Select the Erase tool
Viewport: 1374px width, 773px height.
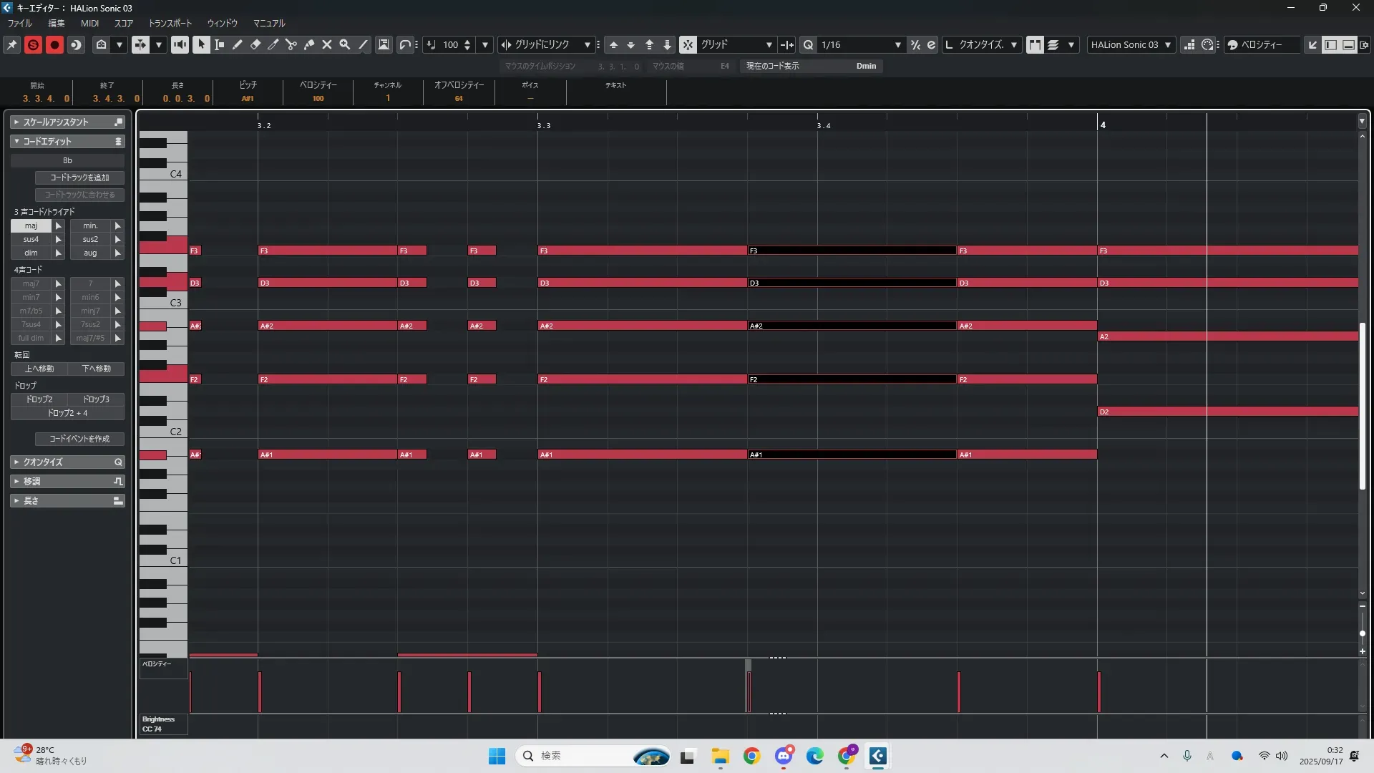click(x=255, y=44)
